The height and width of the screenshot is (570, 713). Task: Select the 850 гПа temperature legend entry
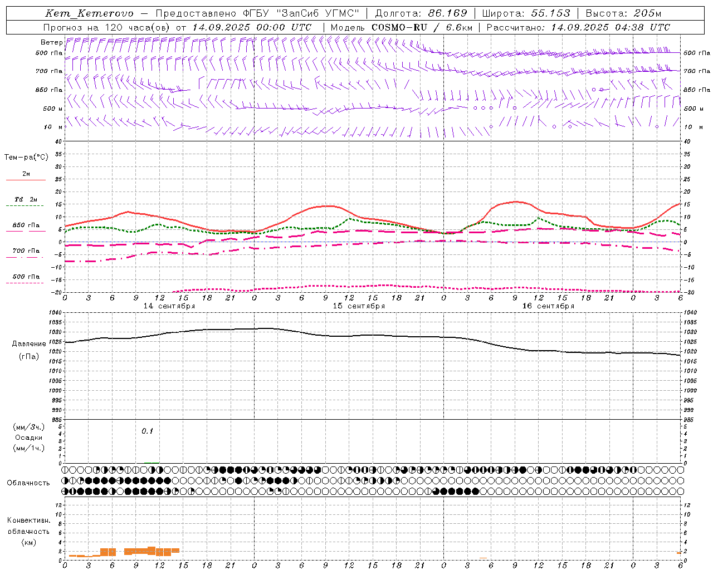pos(26,225)
